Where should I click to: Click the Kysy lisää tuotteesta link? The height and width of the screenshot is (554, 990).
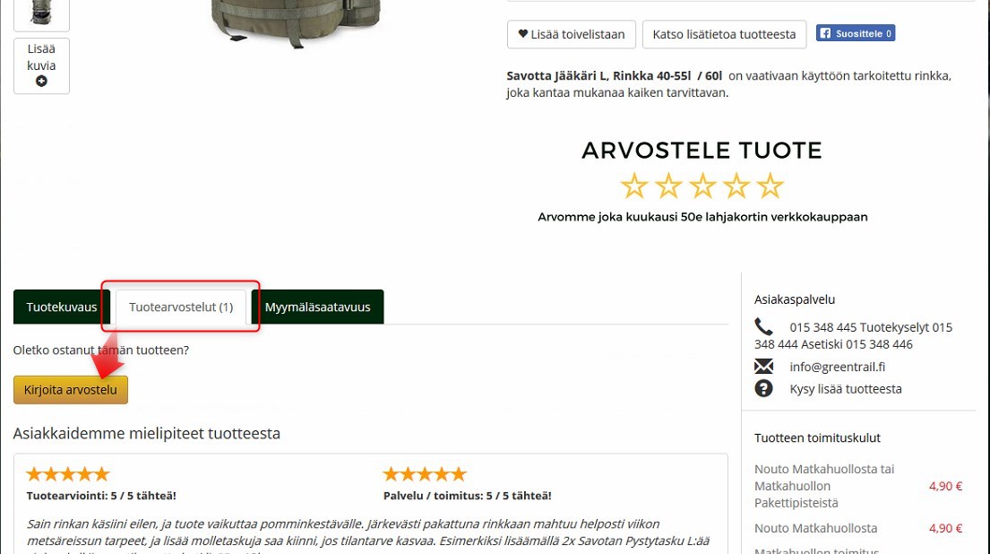[846, 389]
